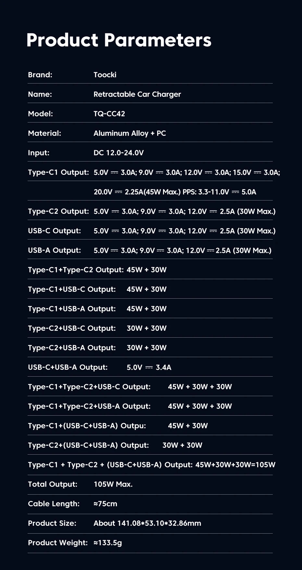The width and height of the screenshot is (302, 570).
Task: Click the 5.0V 3.4A output value
Action: (x=149, y=367)
